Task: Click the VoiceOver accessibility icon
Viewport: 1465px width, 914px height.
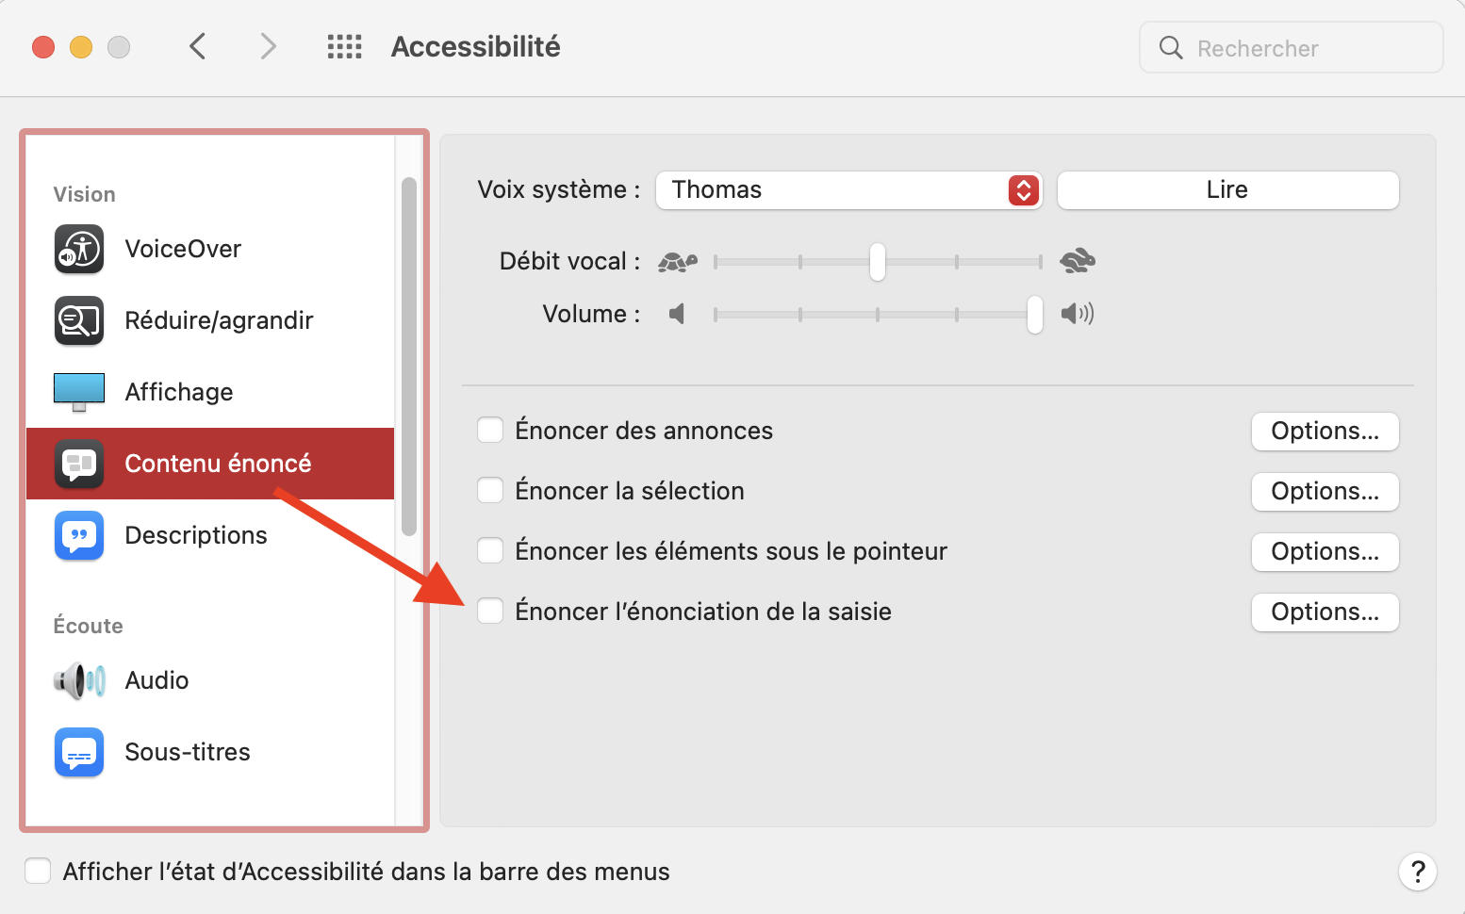Action: [79, 250]
